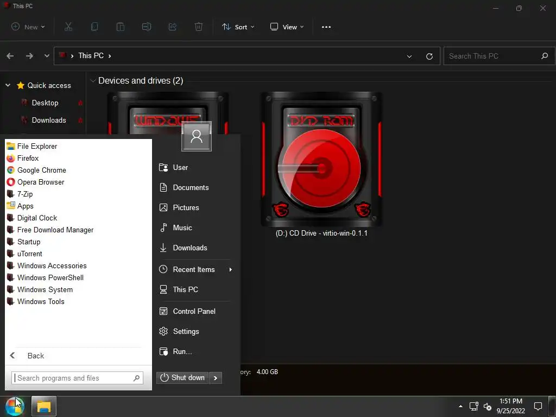Click the This PC breadcrumb in address bar
Image resolution: width=556 pixels, height=417 pixels.
click(x=91, y=56)
